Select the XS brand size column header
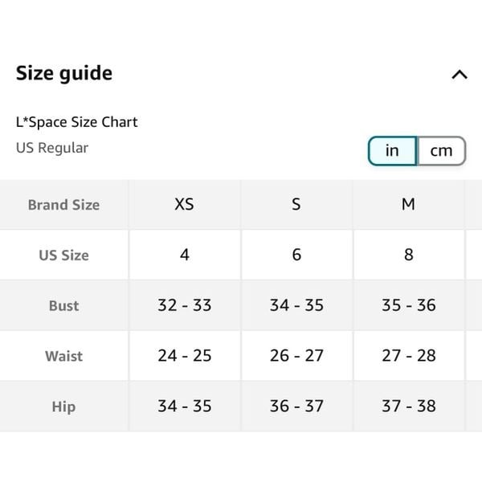 [185, 204]
